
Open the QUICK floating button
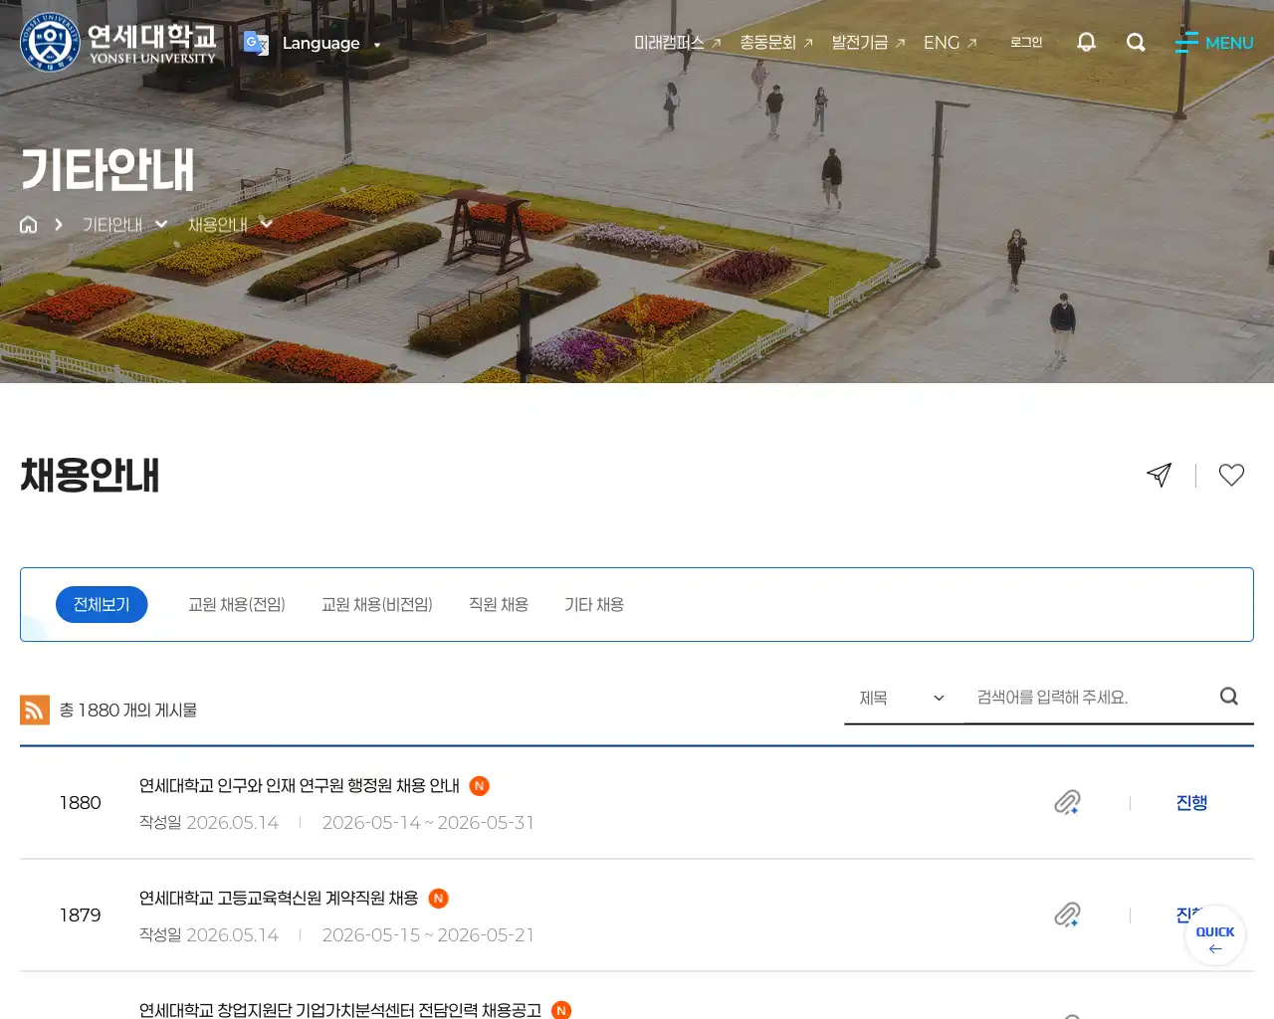1214,935
